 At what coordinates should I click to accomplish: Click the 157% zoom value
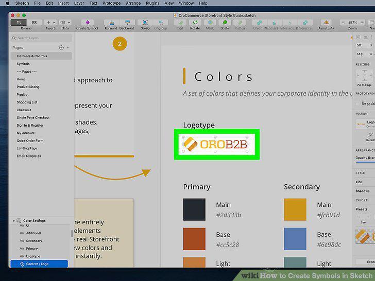(353, 23)
